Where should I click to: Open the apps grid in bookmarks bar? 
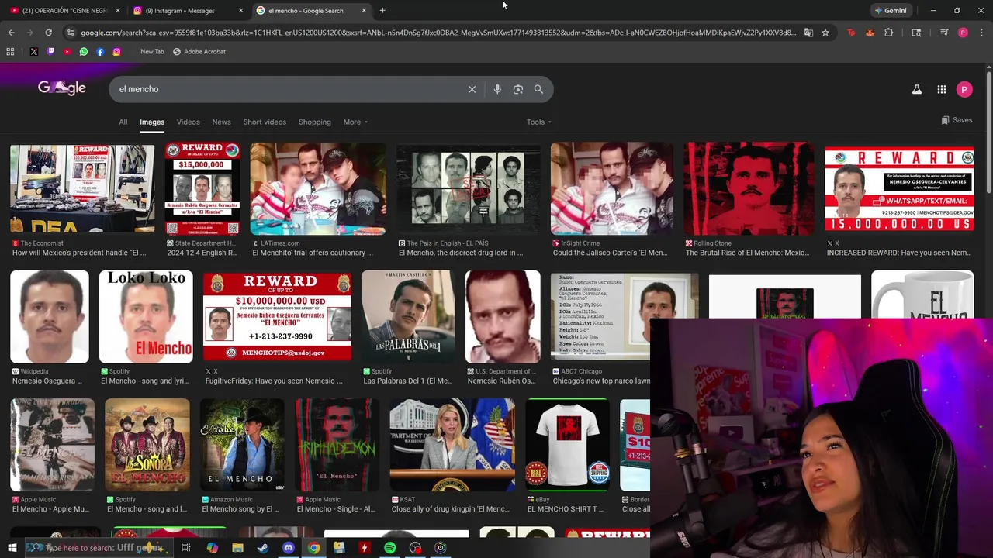(x=10, y=52)
